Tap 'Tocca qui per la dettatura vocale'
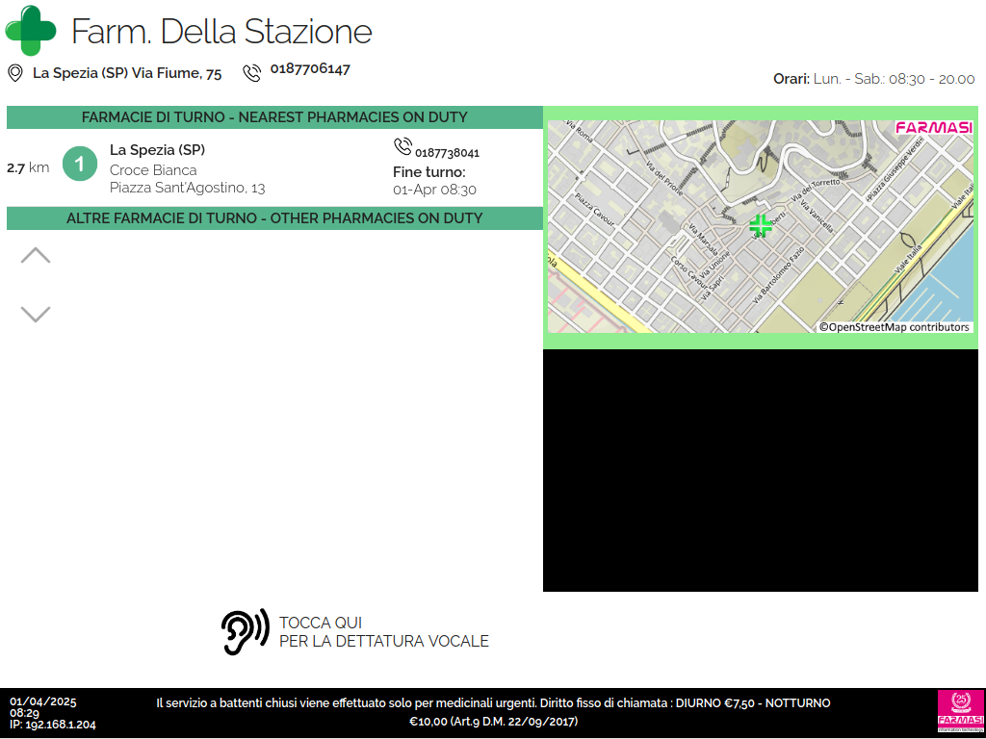This screenshot has width=986, height=739. point(383,632)
